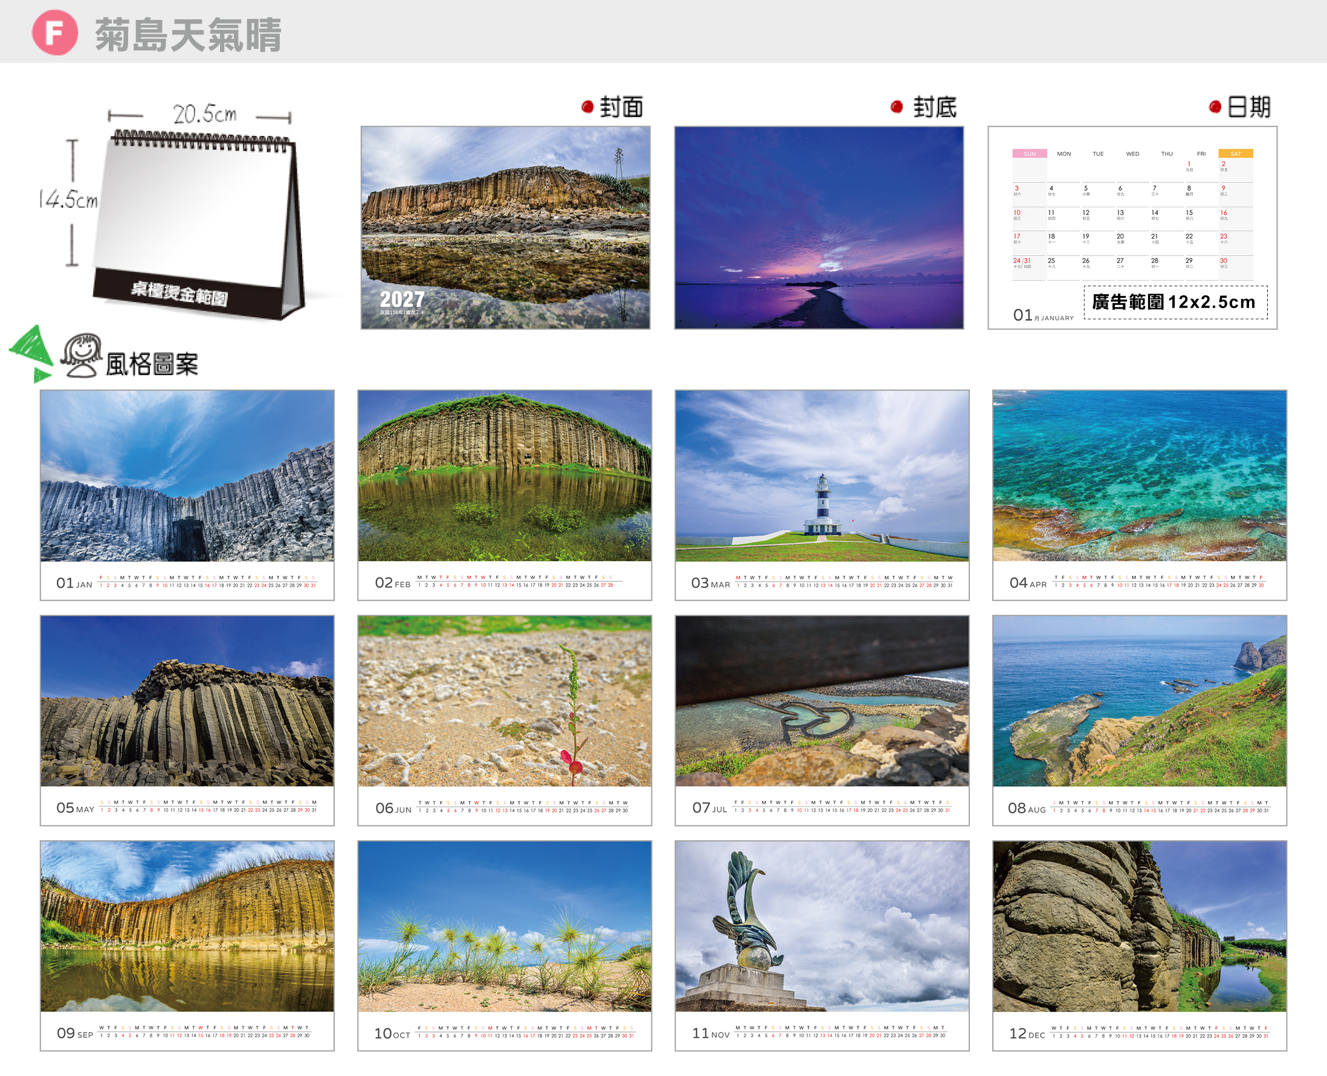Click the red dot beside 日期
Image resolution: width=1327 pixels, height=1076 pixels.
[x=1215, y=106]
